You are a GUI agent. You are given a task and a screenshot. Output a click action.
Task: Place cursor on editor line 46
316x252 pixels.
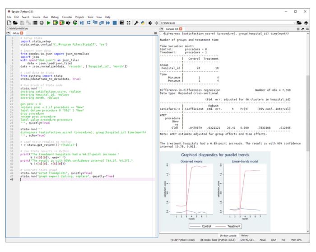click(87, 179)
